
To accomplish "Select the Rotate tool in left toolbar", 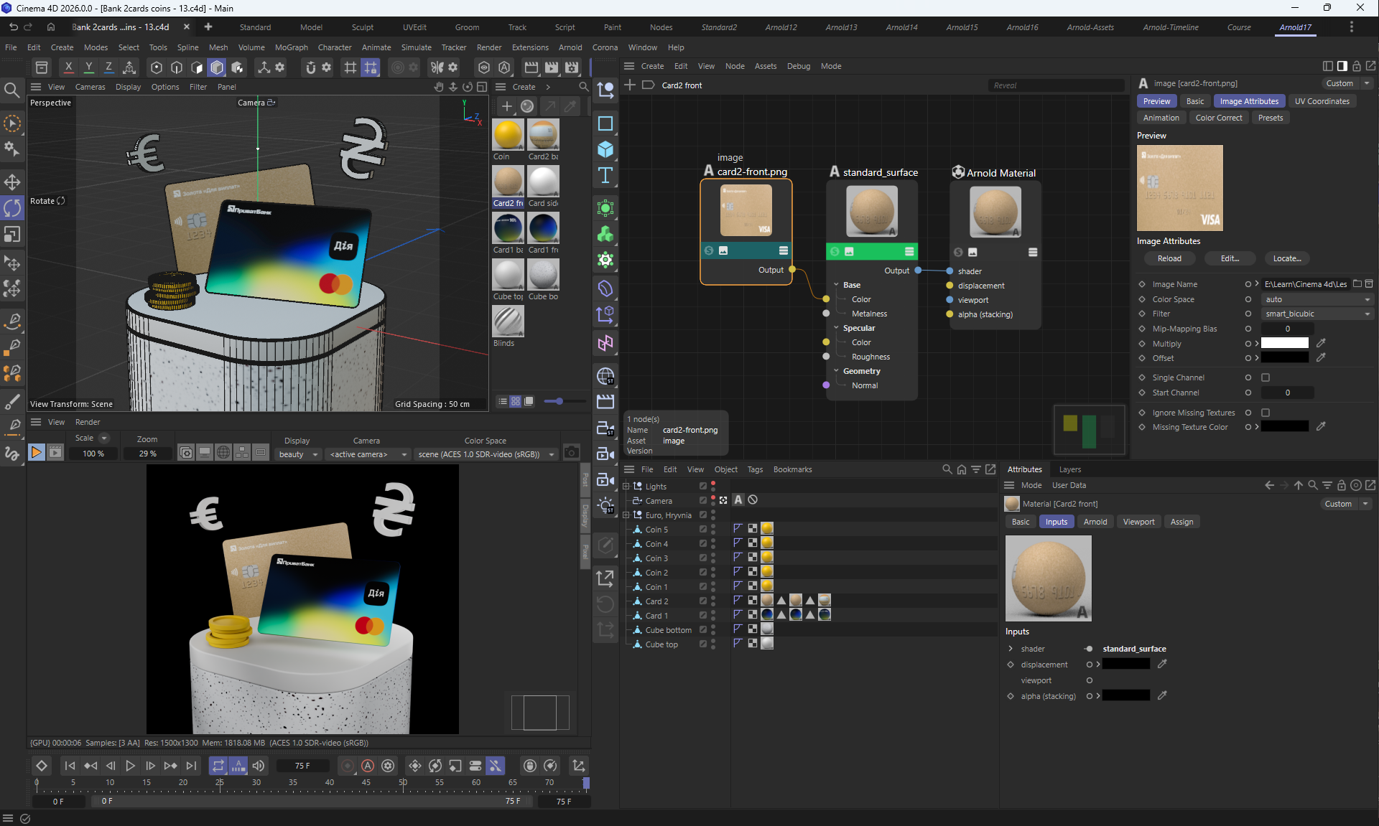I will click(12, 208).
